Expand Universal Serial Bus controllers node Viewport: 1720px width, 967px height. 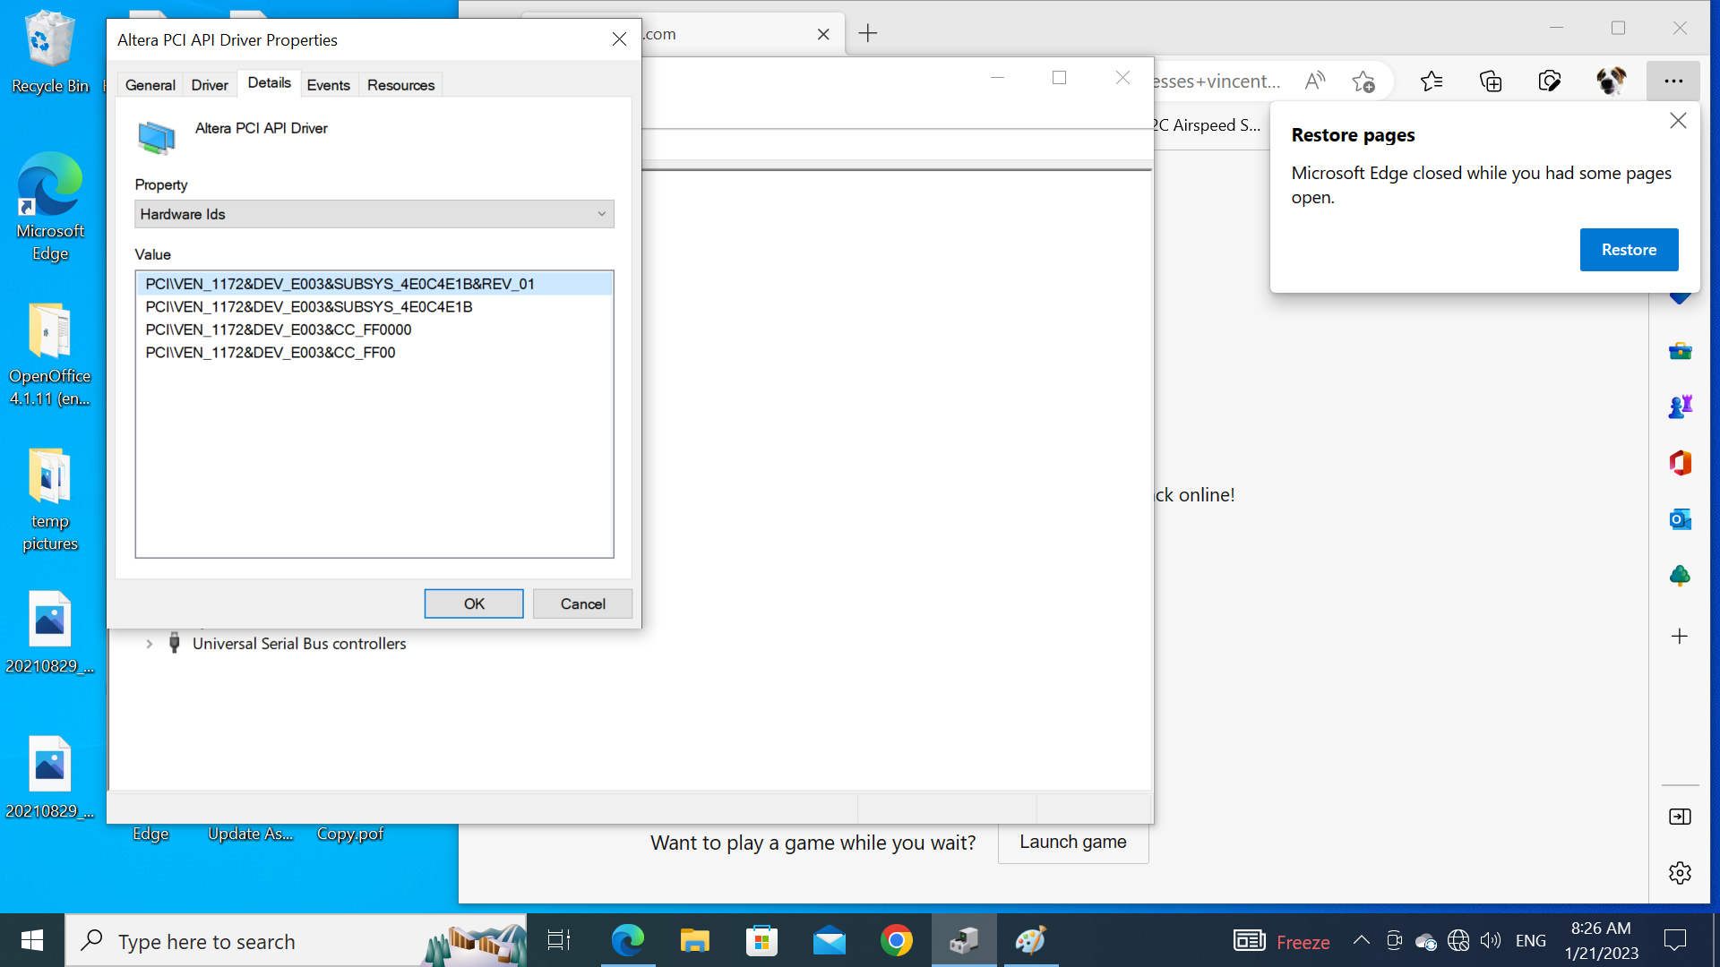[150, 644]
